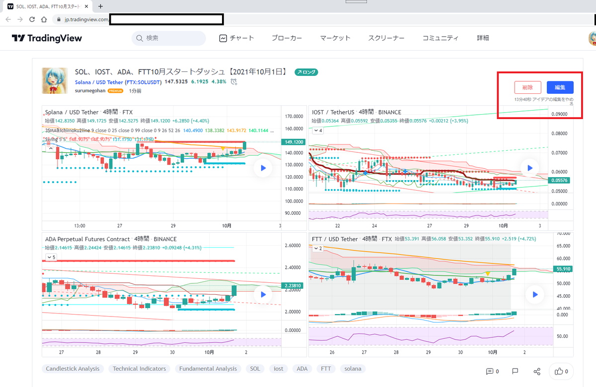
Task: Click the add-alert clock icon
Action: click(x=234, y=82)
